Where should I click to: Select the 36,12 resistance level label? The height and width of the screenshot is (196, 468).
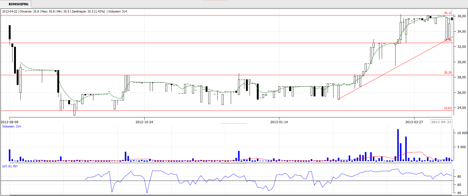[448, 13]
